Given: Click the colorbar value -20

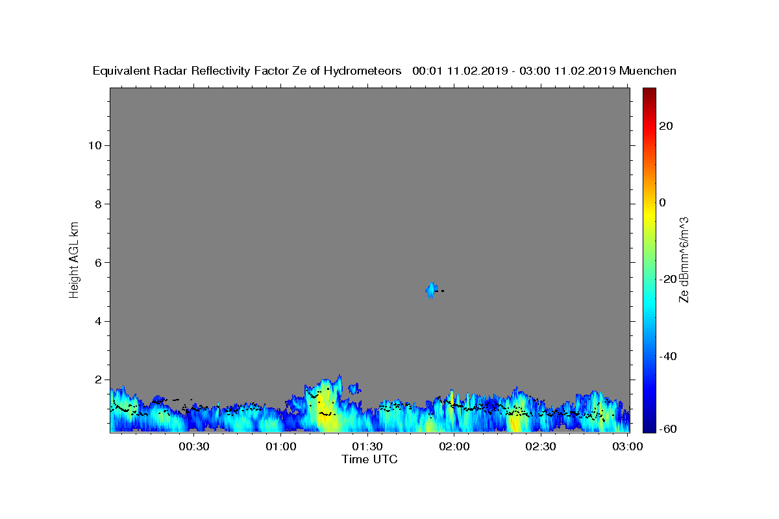Looking at the screenshot, I should pos(668,279).
